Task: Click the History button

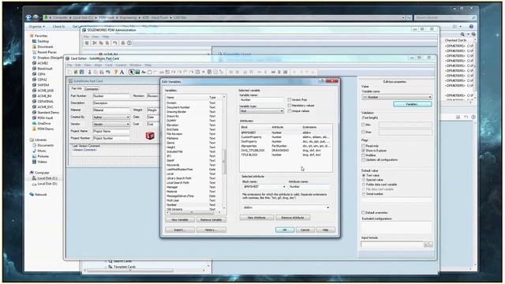Action: click(211, 230)
